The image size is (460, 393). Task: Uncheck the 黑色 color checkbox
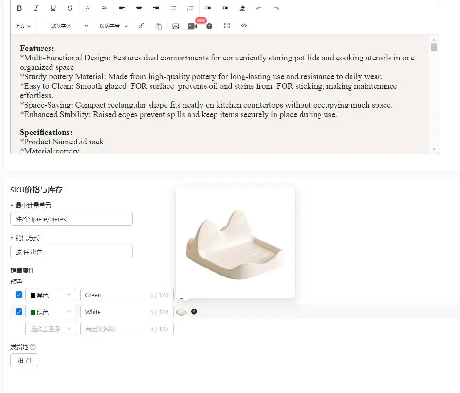tap(19, 295)
